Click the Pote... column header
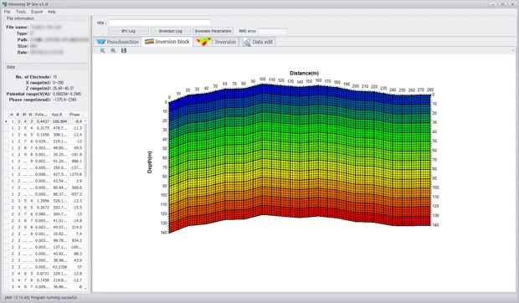519x303 pixels. pos(41,115)
